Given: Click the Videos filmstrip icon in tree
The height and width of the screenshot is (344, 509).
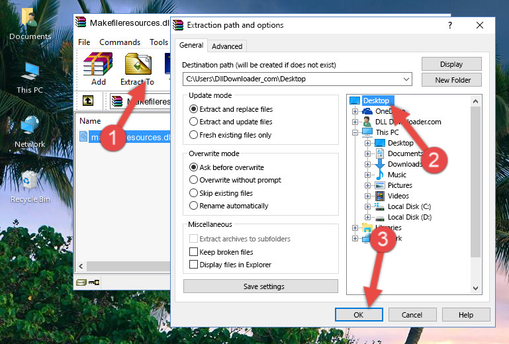Looking at the screenshot, I should point(380,196).
